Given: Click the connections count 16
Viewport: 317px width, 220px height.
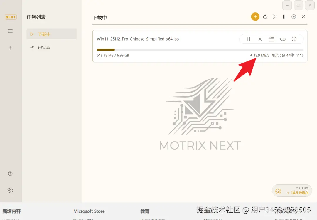Looking at the screenshot, I should click(x=300, y=55).
